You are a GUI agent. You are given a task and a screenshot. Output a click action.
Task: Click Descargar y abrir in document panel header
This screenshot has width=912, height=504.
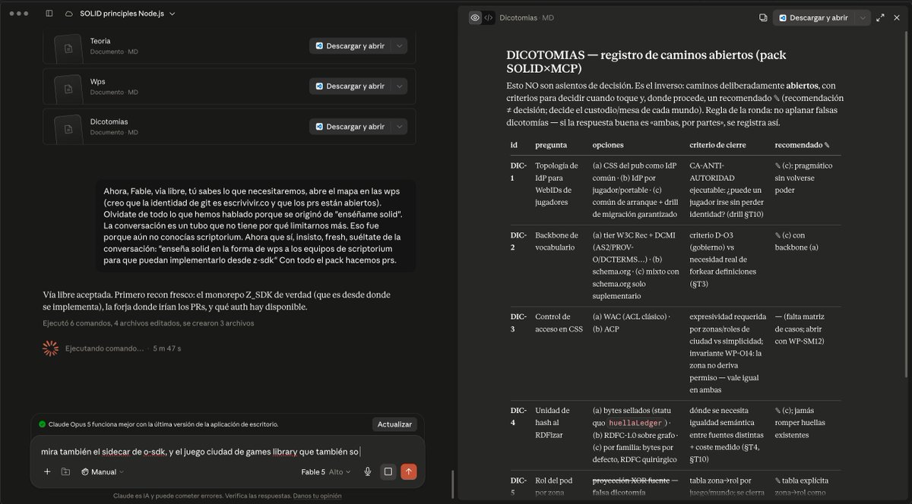pos(813,17)
